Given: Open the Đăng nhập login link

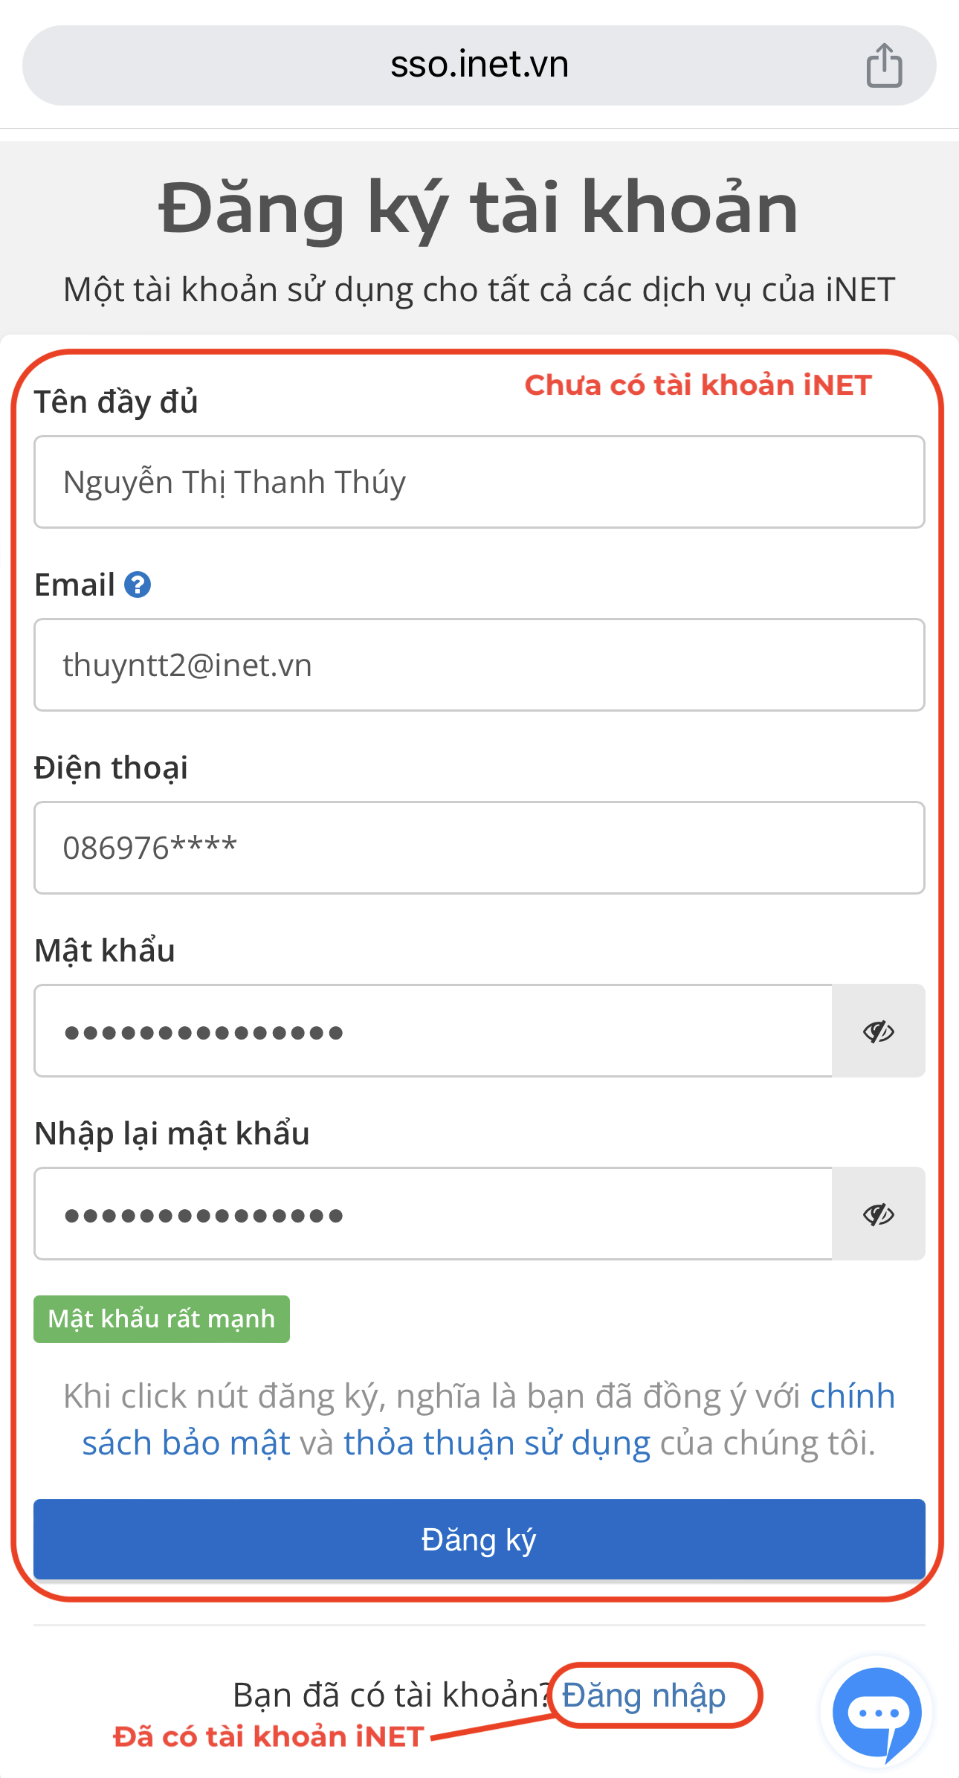Looking at the screenshot, I should pyautogui.click(x=644, y=1695).
